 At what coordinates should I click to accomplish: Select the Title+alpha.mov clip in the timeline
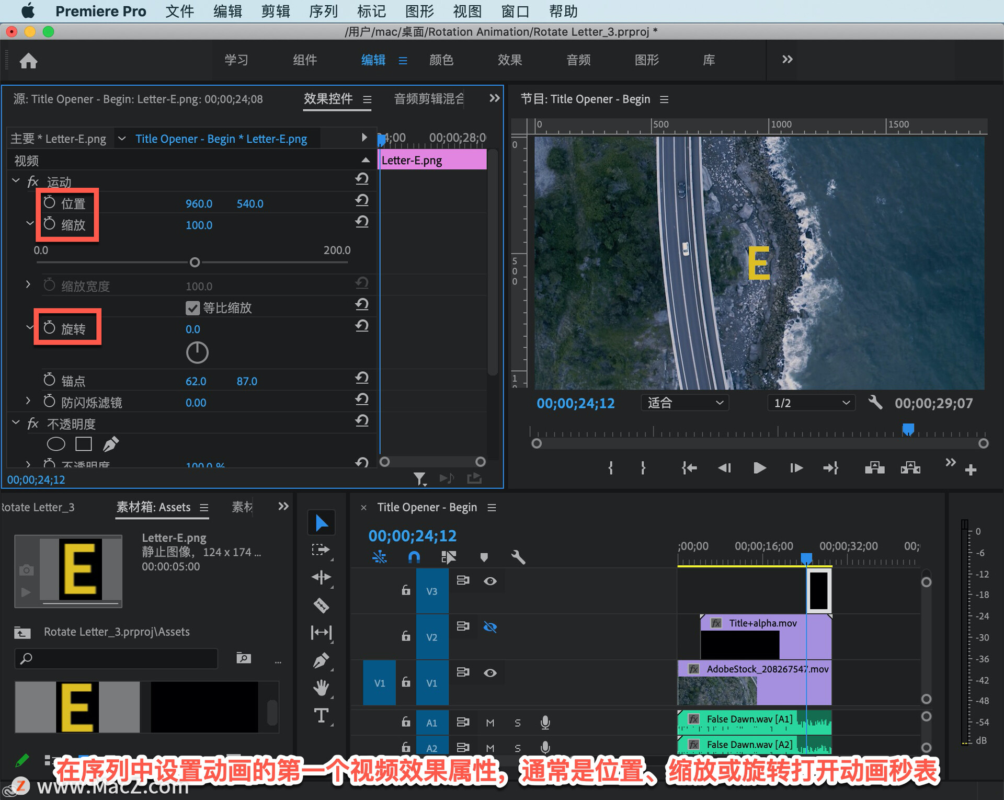coord(763,623)
